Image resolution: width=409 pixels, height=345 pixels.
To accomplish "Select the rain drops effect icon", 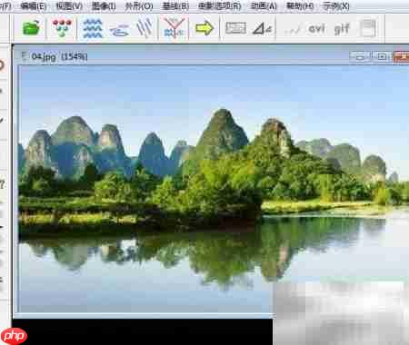I will tap(145, 28).
